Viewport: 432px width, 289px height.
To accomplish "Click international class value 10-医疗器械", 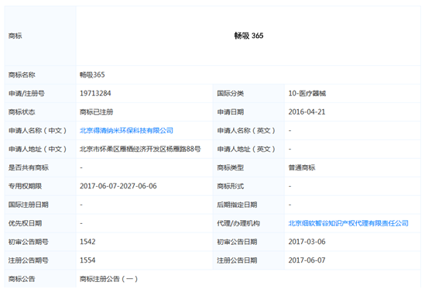I will (x=307, y=93).
